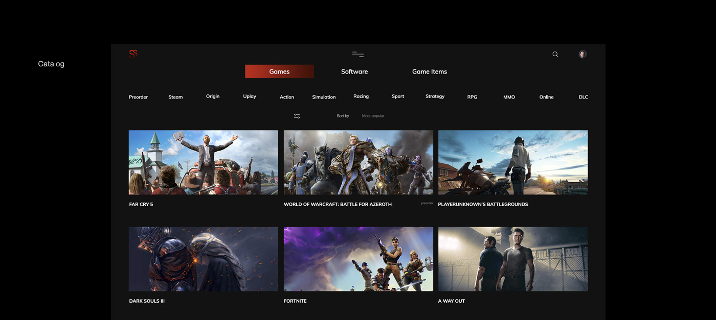The image size is (716, 320).
Task: Click the A WAY OUT title
Action: point(452,301)
